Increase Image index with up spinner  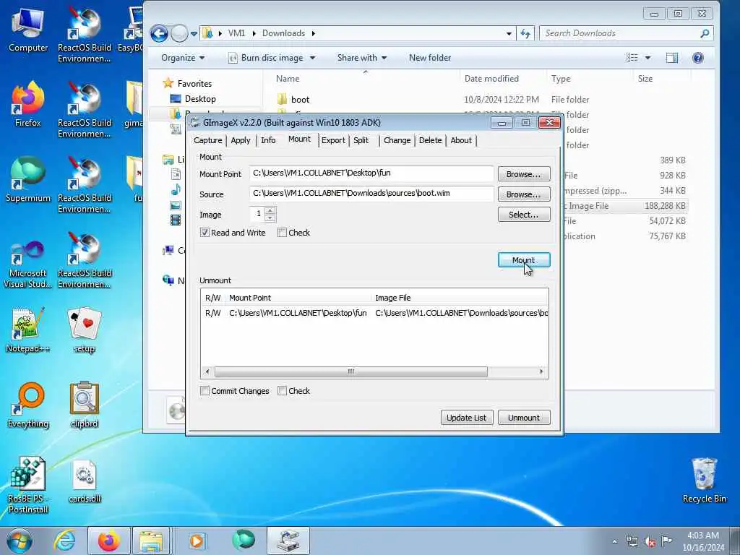click(270, 210)
